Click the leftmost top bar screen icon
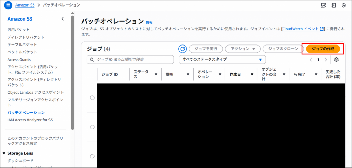Screen dimensions: 352x168 (x=323, y=5)
